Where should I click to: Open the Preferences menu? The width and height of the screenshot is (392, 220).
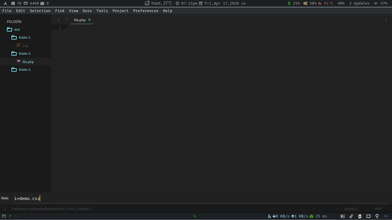pyautogui.click(x=146, y=11)
